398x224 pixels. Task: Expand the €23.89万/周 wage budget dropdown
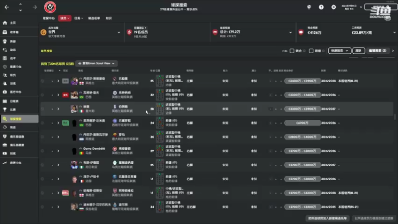[x=394, y=32]
